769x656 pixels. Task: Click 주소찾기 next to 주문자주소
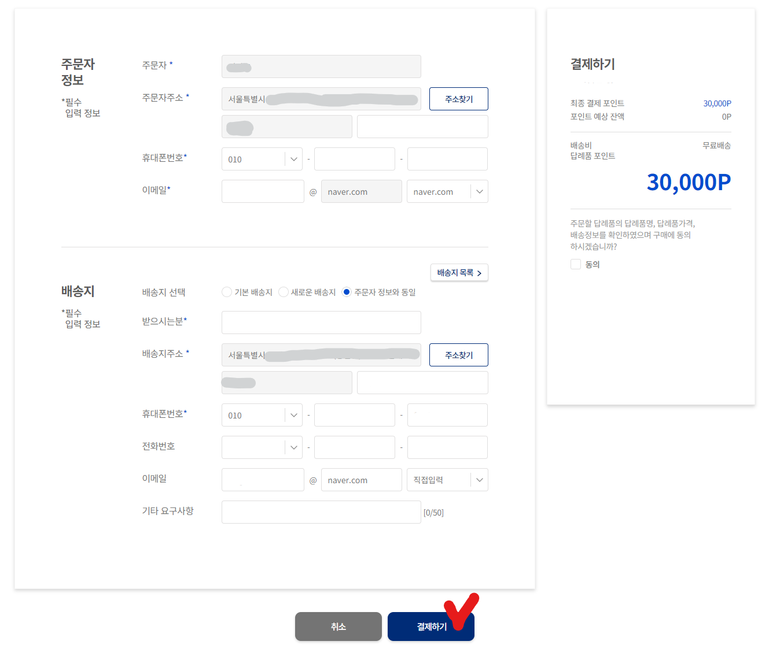click(x=459, y=99)
